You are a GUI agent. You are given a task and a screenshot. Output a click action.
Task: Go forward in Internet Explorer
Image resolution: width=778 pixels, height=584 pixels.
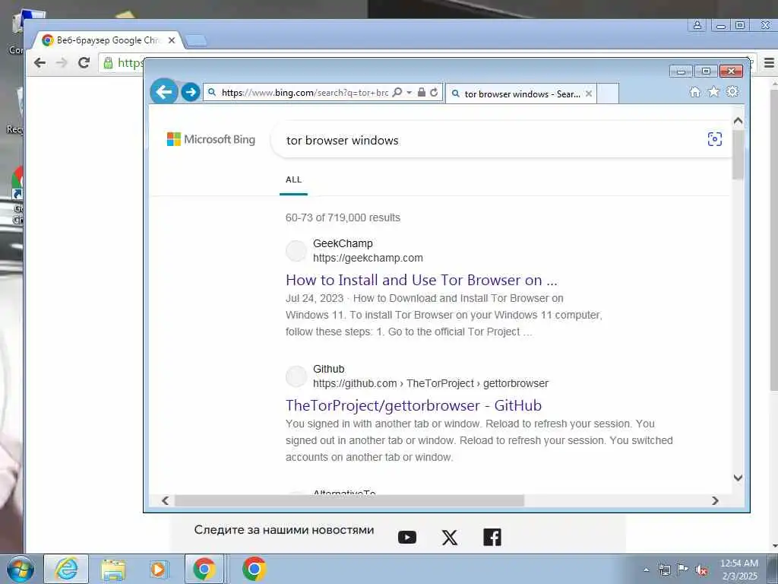point(190,92)
